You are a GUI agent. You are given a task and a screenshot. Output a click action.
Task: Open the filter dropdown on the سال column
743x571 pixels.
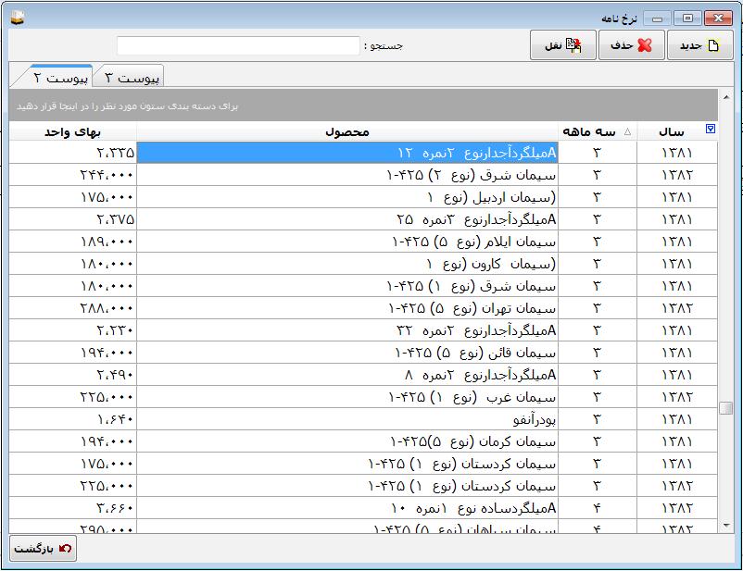point(710,129)
